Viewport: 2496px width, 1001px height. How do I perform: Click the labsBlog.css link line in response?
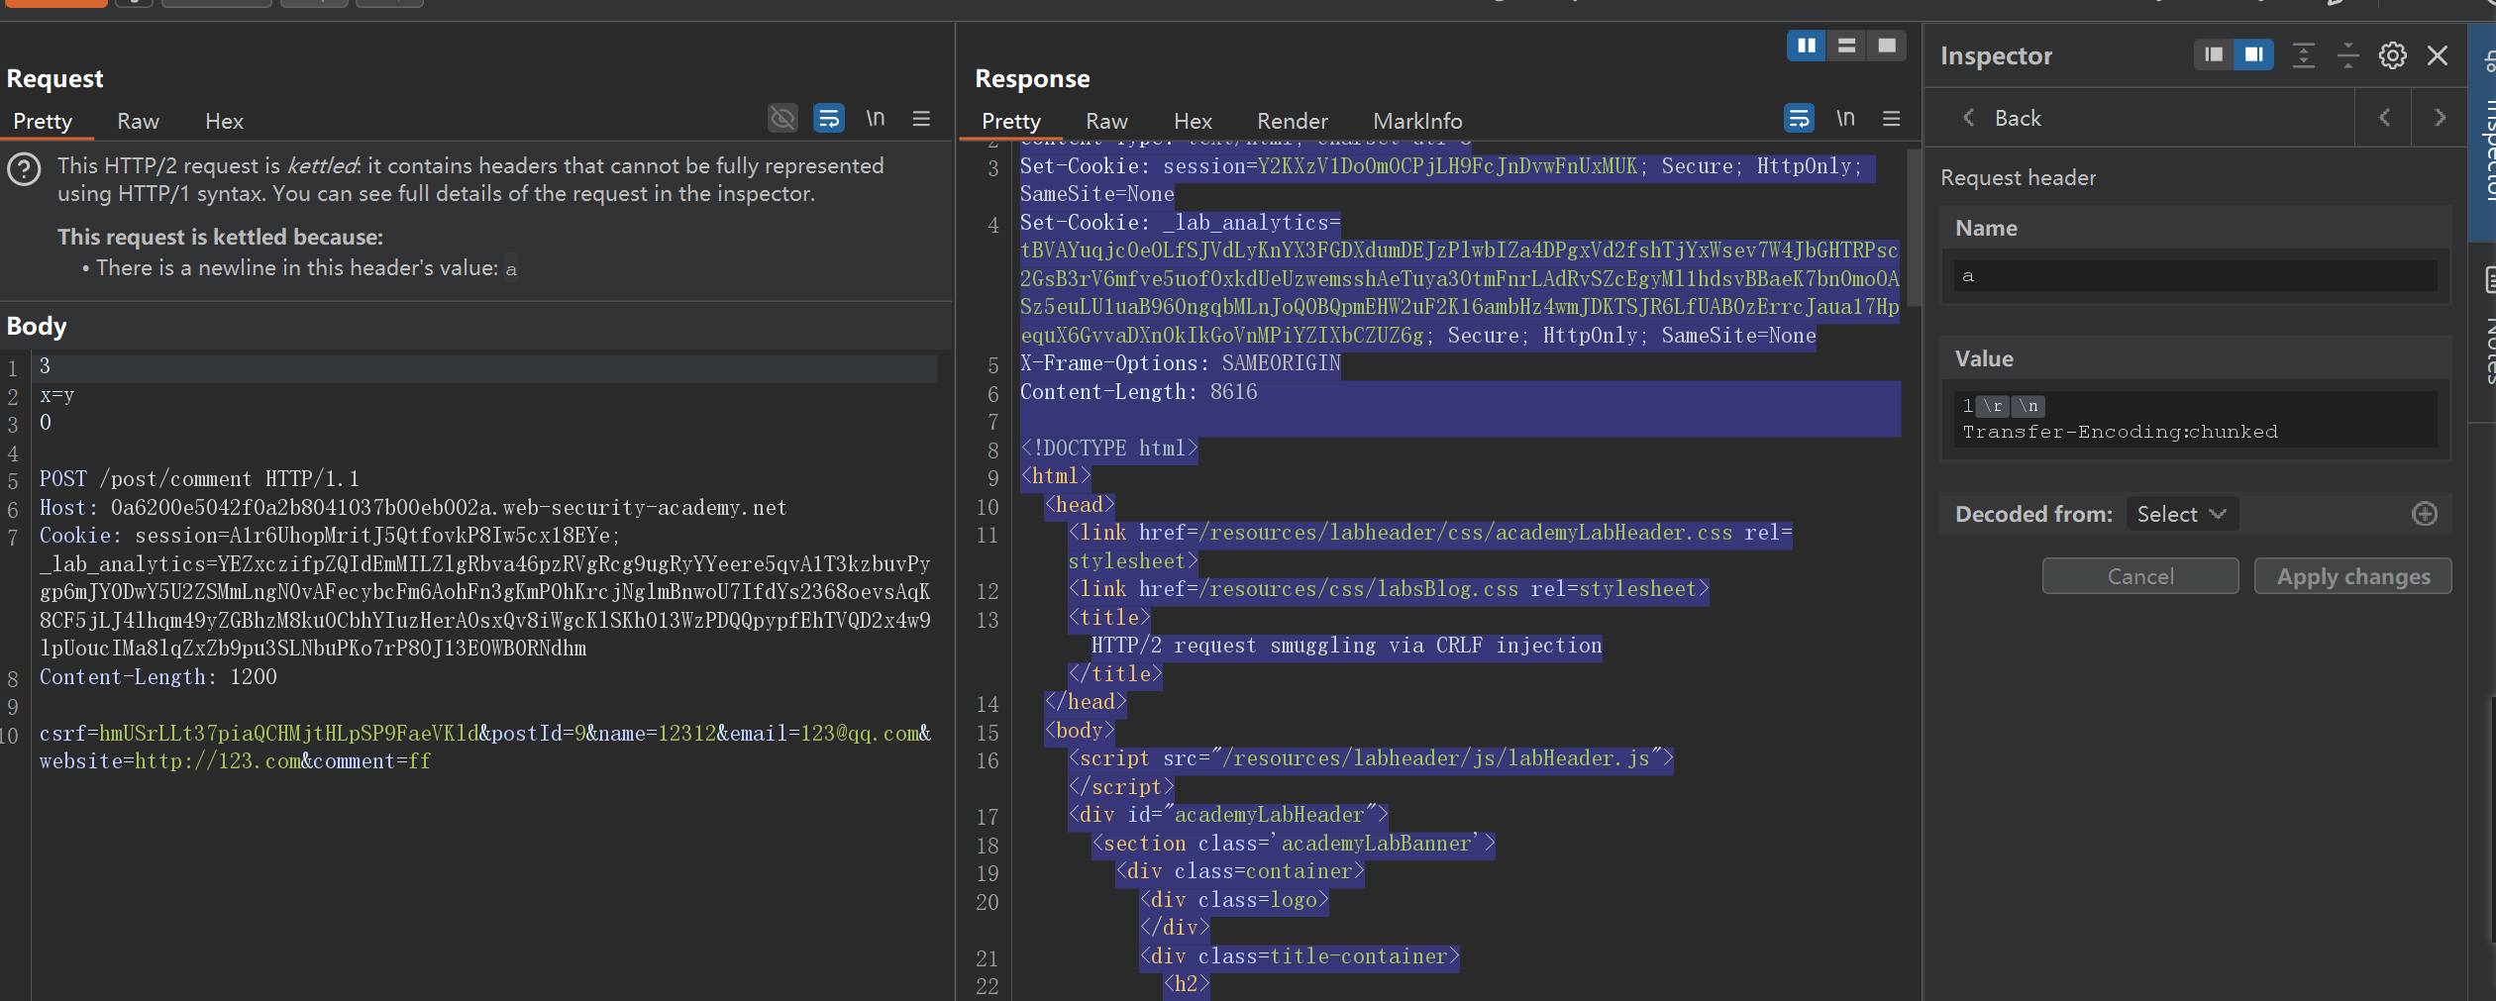coord(1389,589)
